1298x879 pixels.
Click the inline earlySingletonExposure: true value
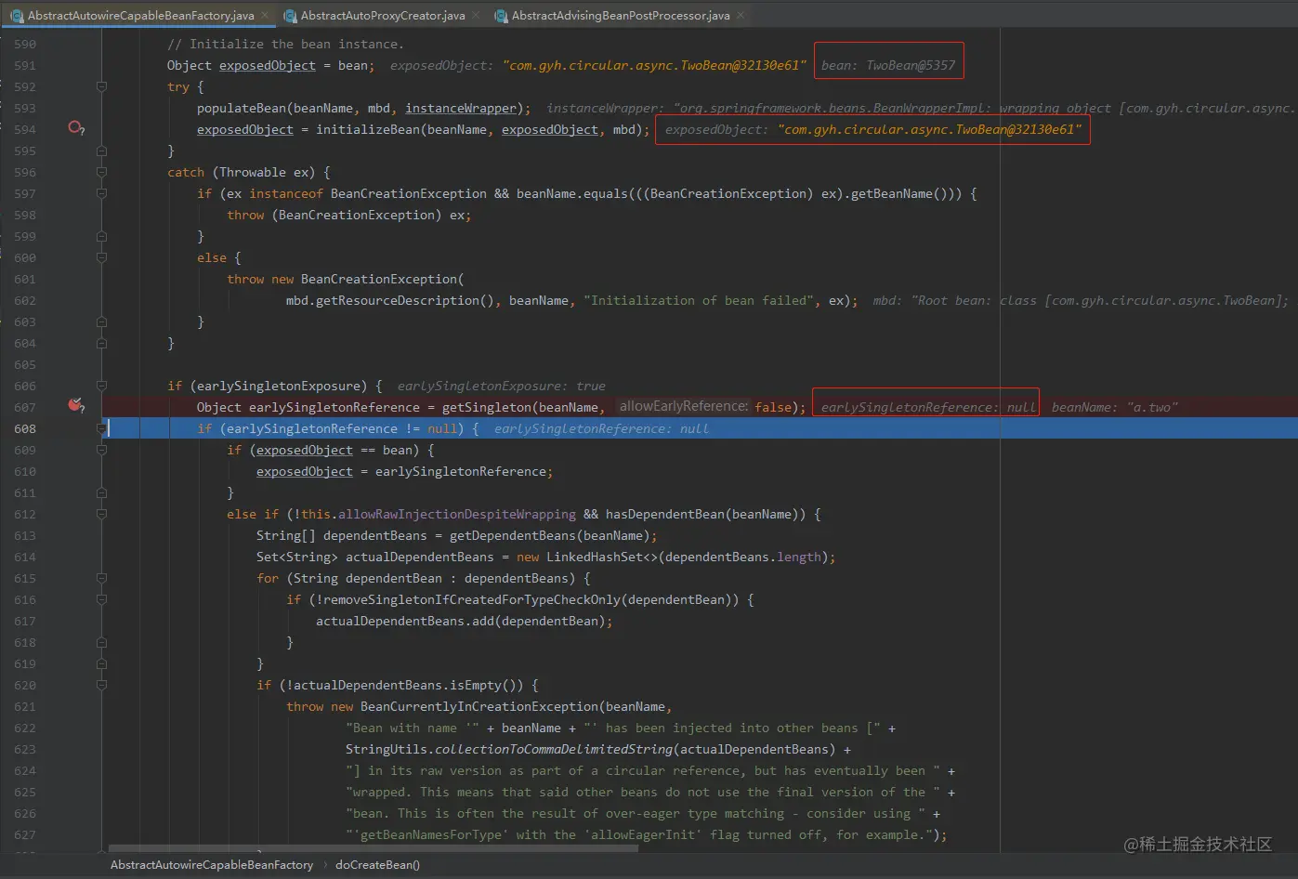coord(502,386)
